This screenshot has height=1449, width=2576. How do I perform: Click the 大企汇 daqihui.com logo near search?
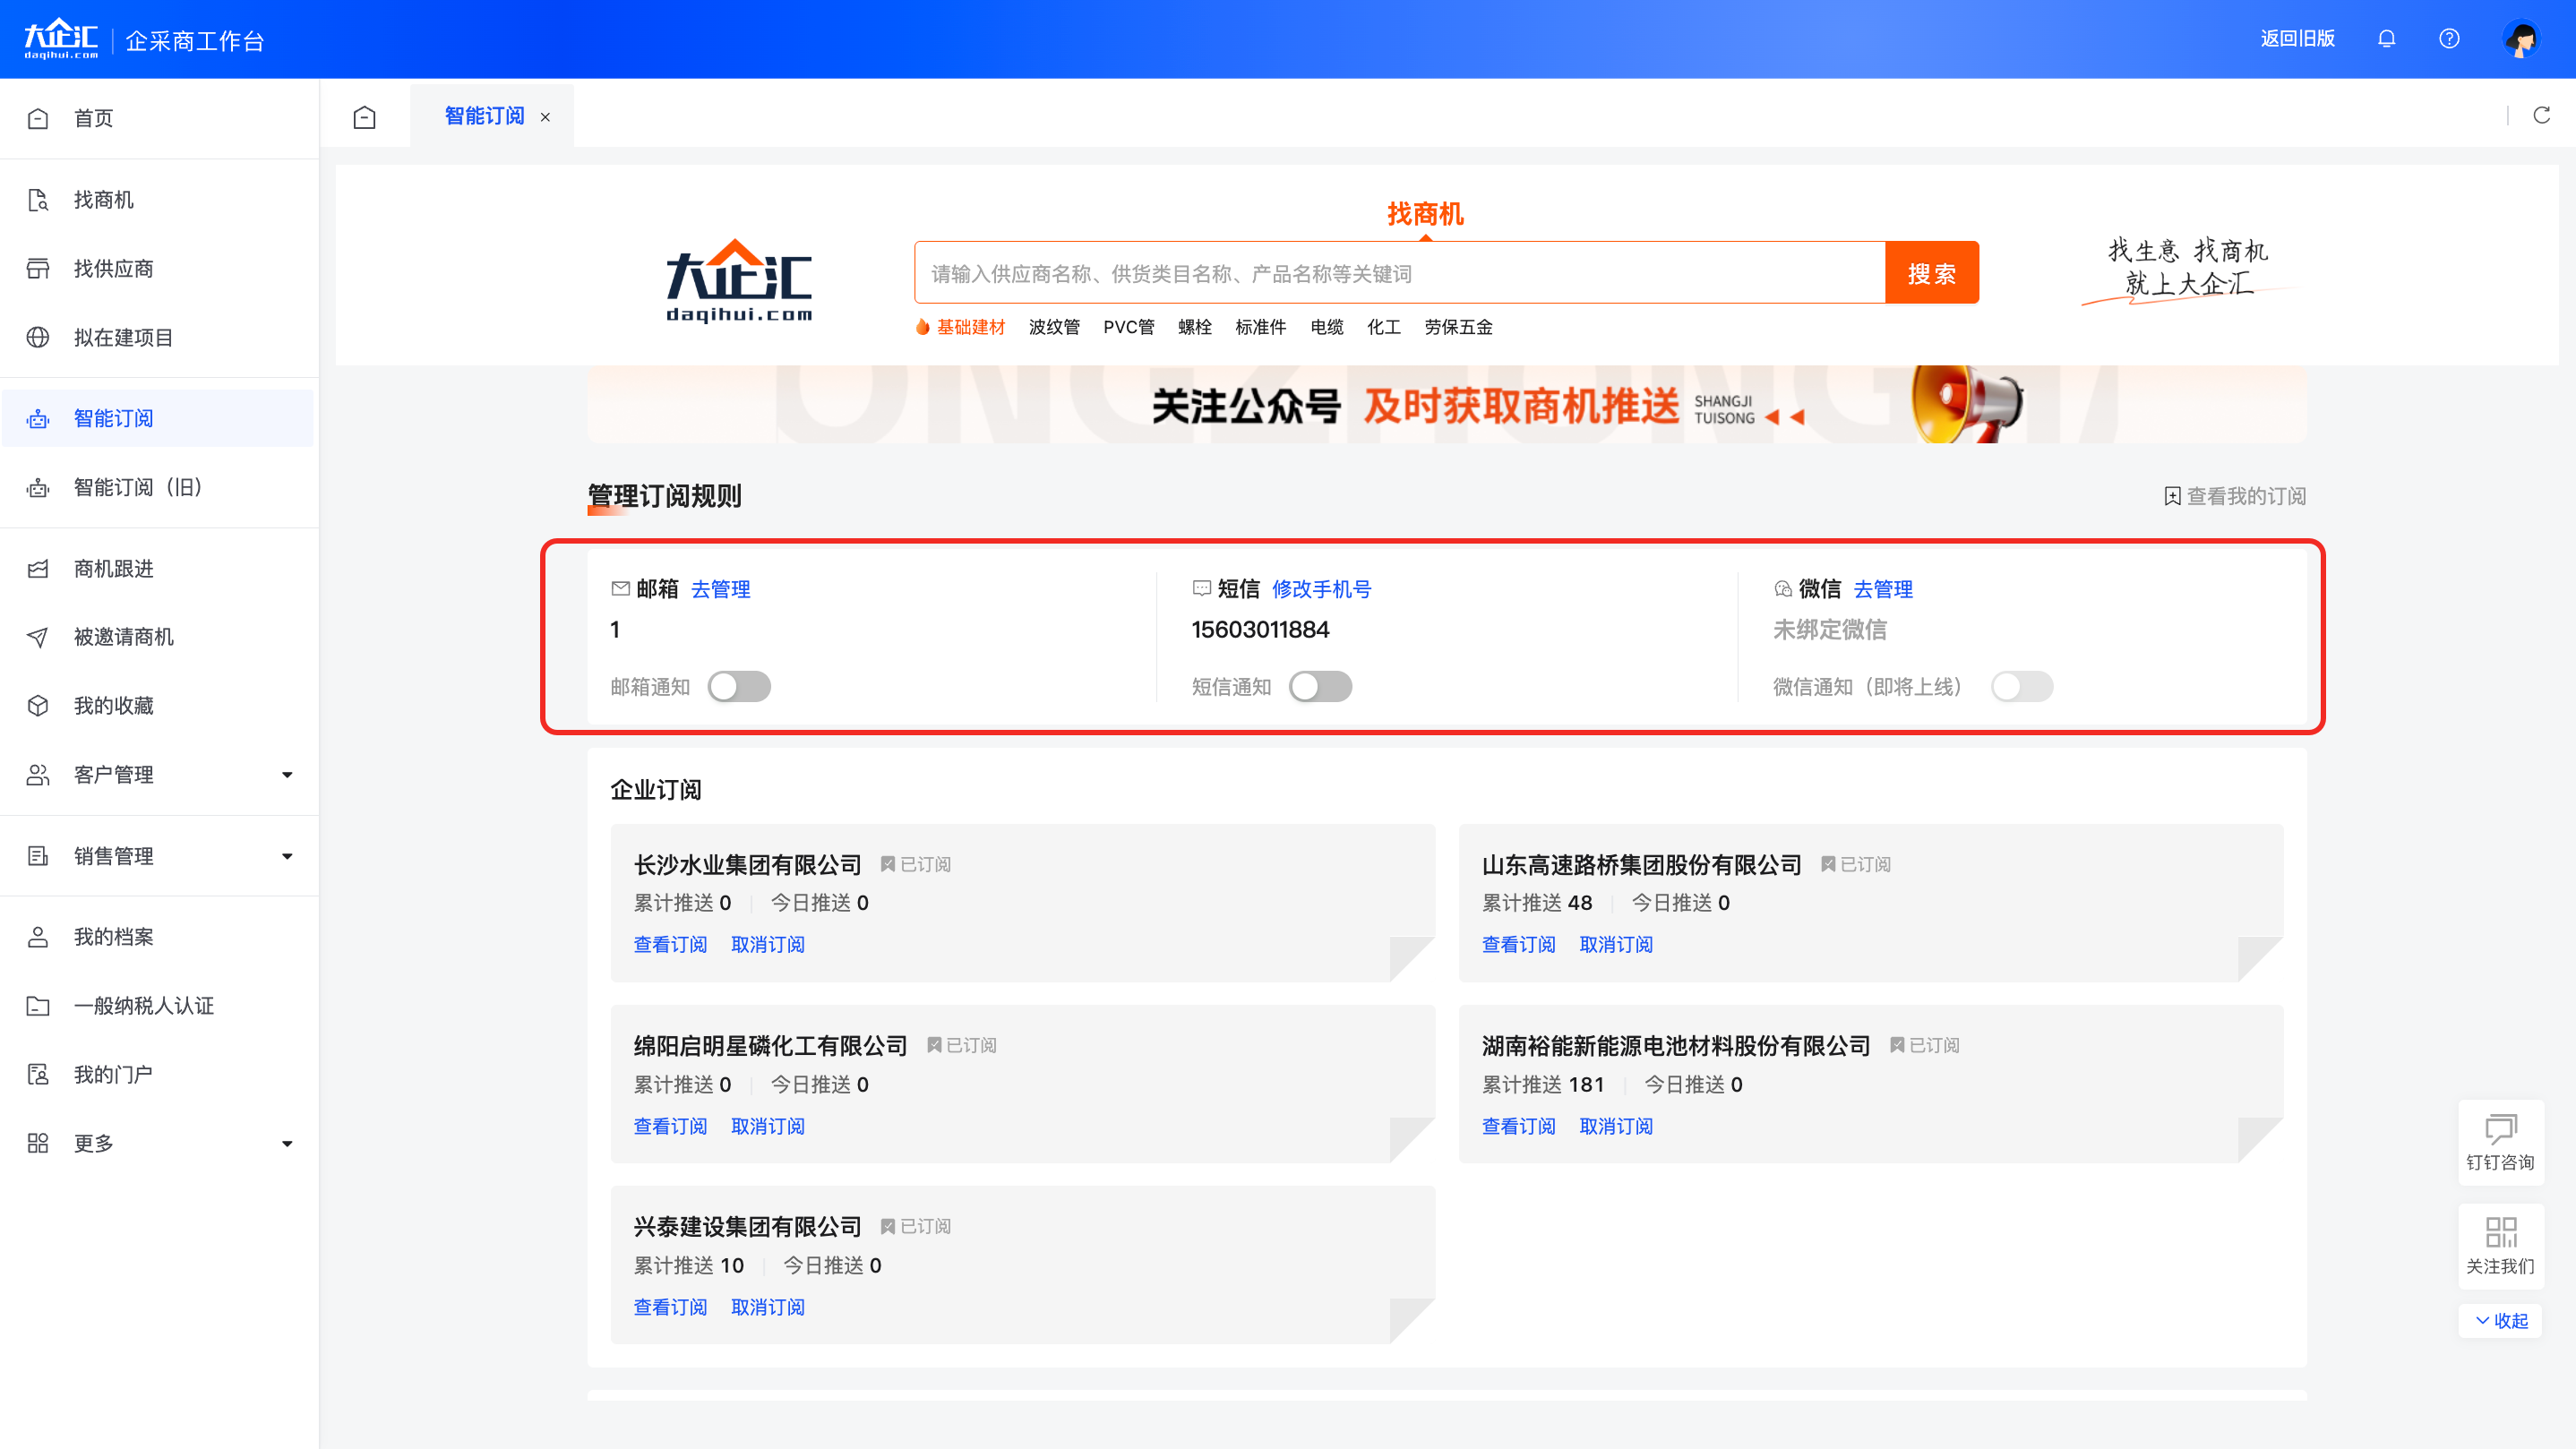pyautogui.click(x=739, y=280)
